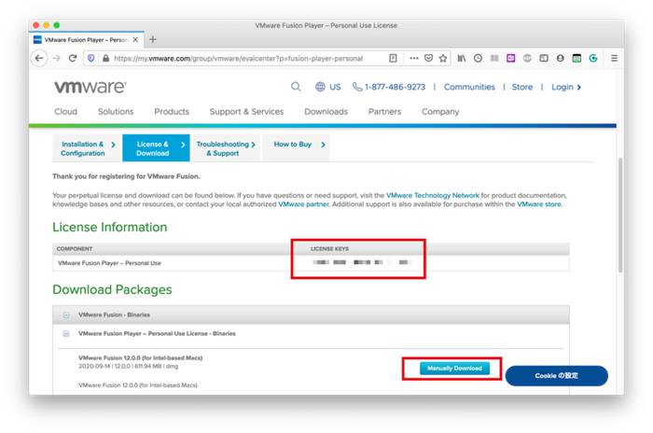Image resolution: width=653 pixels, height=433 pixels.
Task: Reload the page with refresh icon
Action: coord(73,59)
